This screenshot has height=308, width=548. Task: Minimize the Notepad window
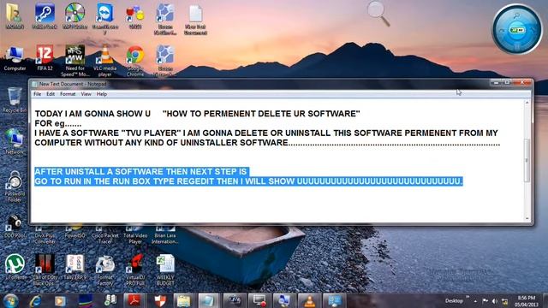[x=496, y=82]
